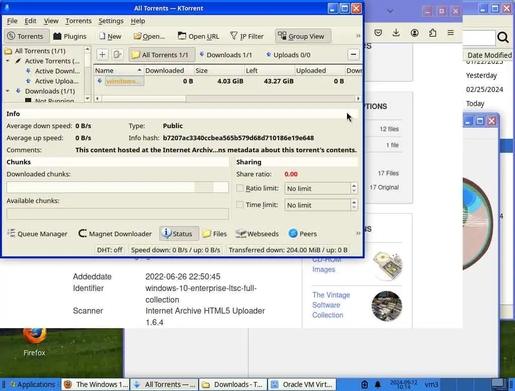This screenshot has height=391, width=515.
Task: Open the Firefox hamburger menu
Action: pos(451,33)
